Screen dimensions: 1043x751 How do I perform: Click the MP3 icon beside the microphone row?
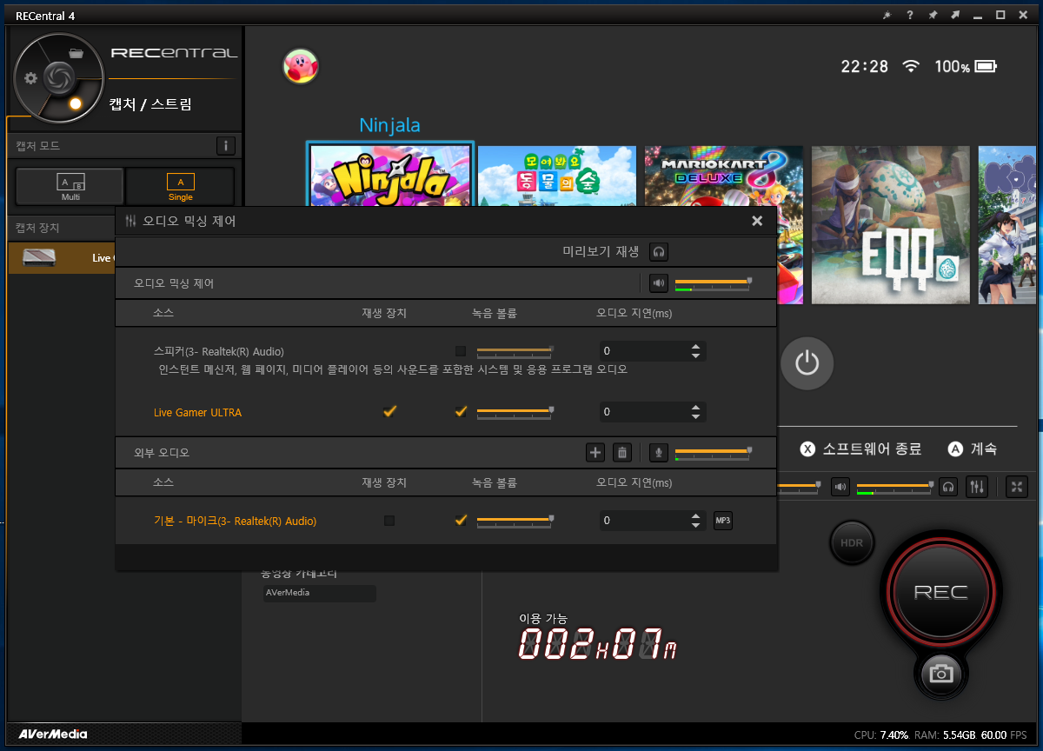722,521
